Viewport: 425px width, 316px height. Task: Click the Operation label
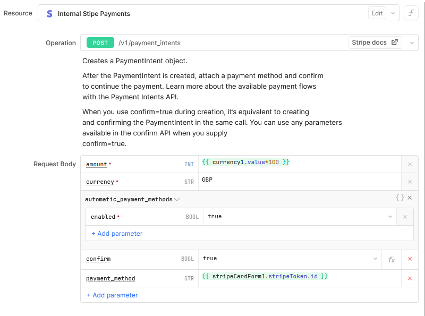point(61,43)
